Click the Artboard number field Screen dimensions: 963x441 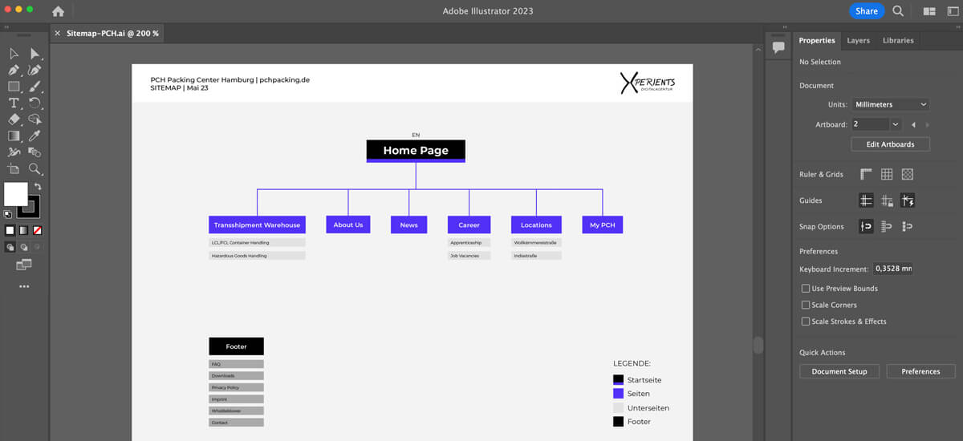pos(870,125)
